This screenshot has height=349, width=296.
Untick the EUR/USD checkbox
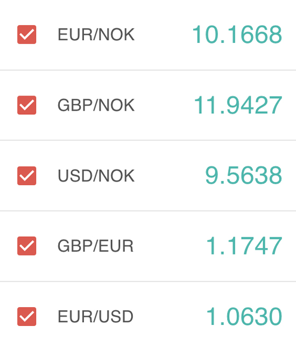[x=27, y=316]
